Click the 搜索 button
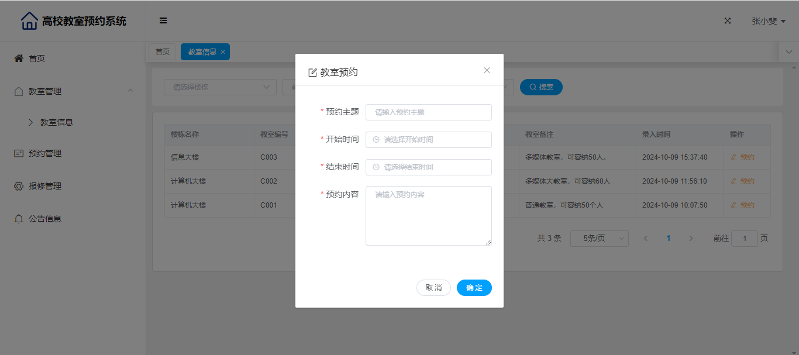This screenshot has height=355, width=799. (541, 87)
